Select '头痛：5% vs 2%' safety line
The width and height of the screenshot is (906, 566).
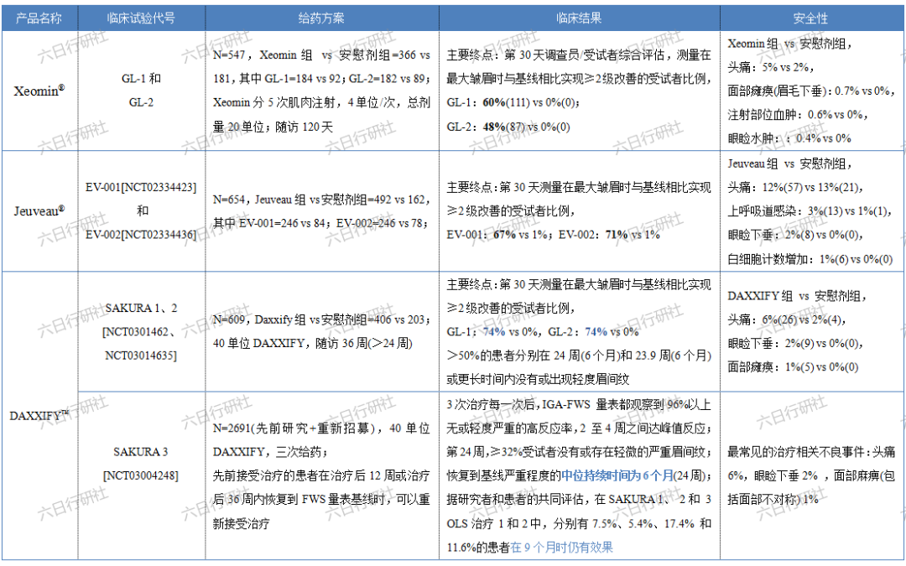coord(772,67)
